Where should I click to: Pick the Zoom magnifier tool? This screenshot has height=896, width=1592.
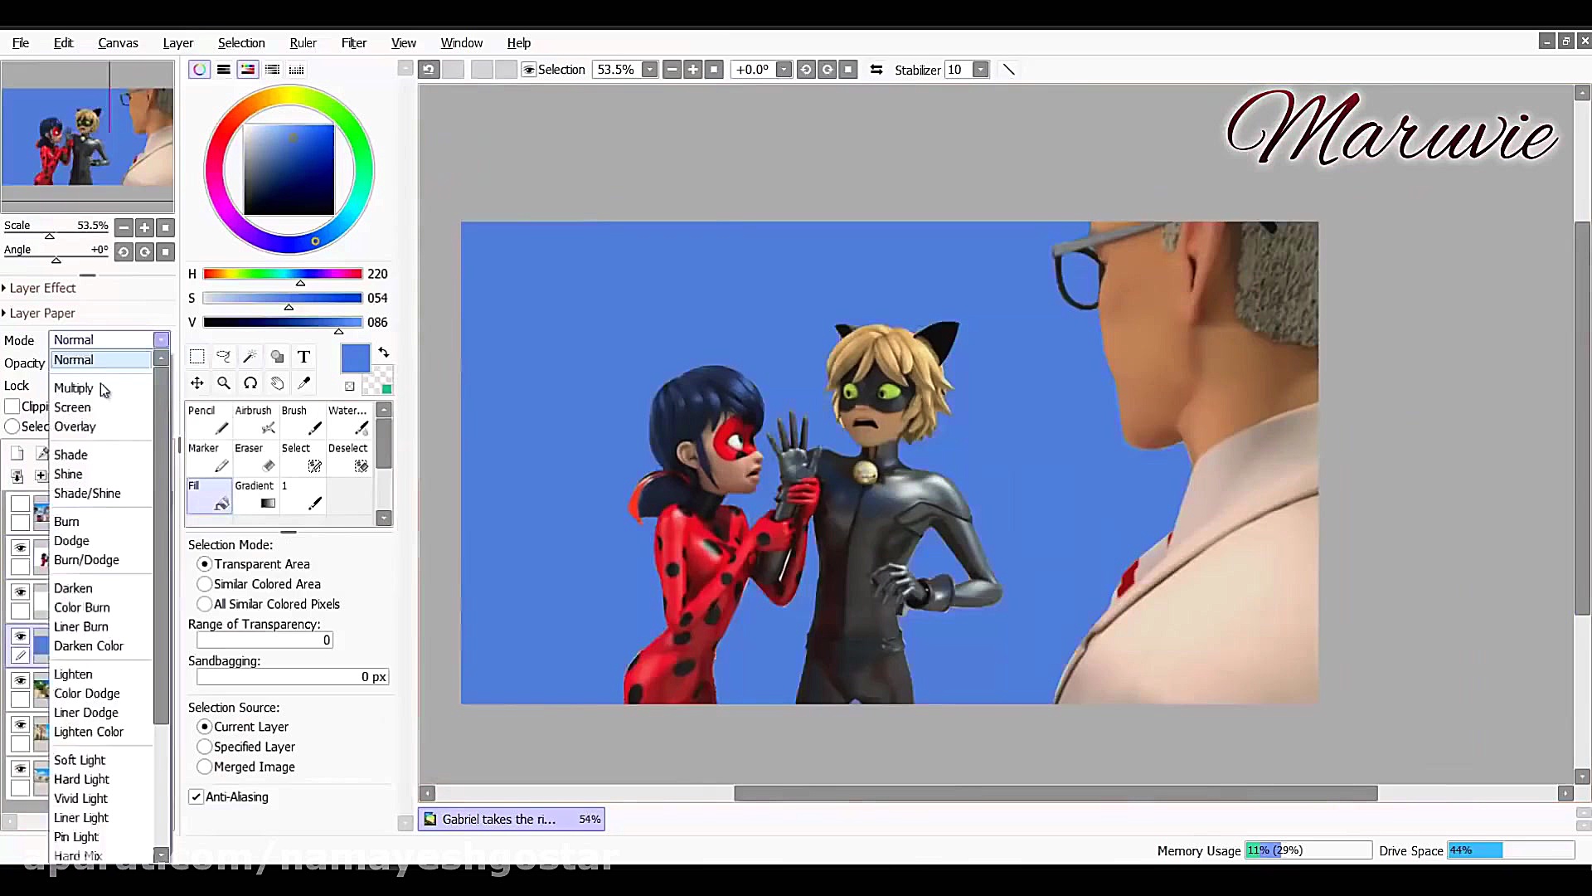point(223,383)
